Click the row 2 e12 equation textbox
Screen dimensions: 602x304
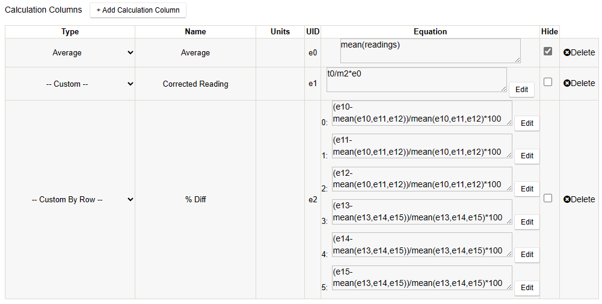click(421, 179)
